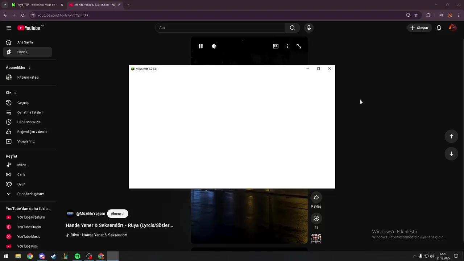
Task: Open YouTube Studio link
Action: pos(28,227)
